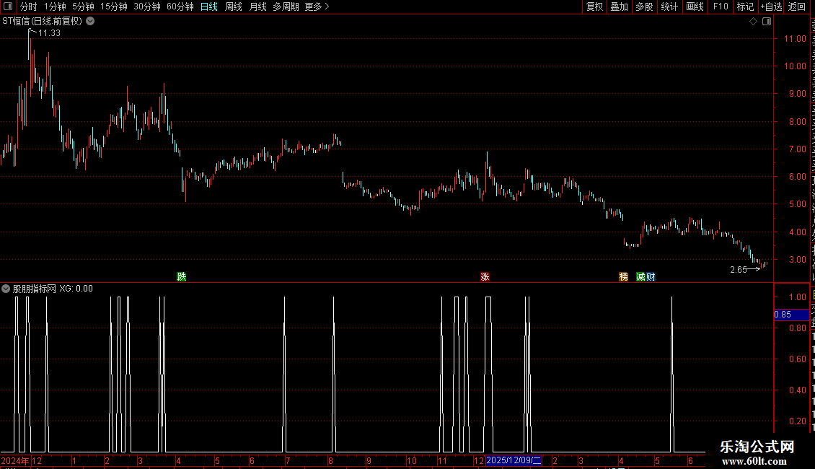
Task: Click the green 减 event marker
Action: [x=641, y=276]
